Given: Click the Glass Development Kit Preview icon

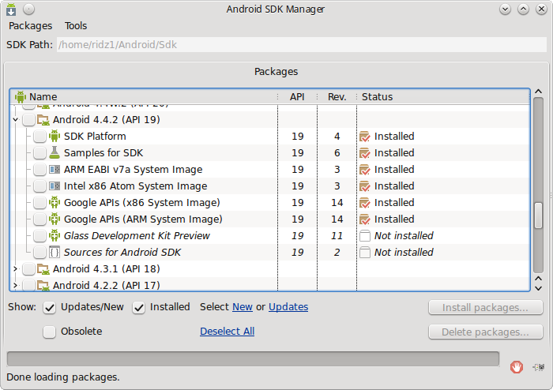Looking at the screenshot, I should click(x=55, y=236).
